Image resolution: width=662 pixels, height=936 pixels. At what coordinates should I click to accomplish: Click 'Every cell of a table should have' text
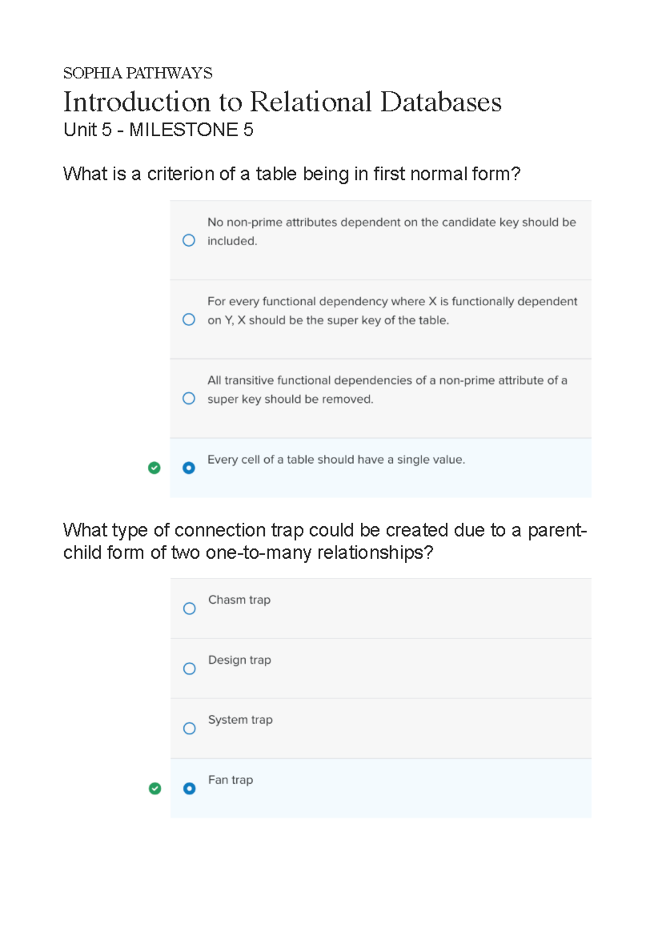(x=336, y=460)
